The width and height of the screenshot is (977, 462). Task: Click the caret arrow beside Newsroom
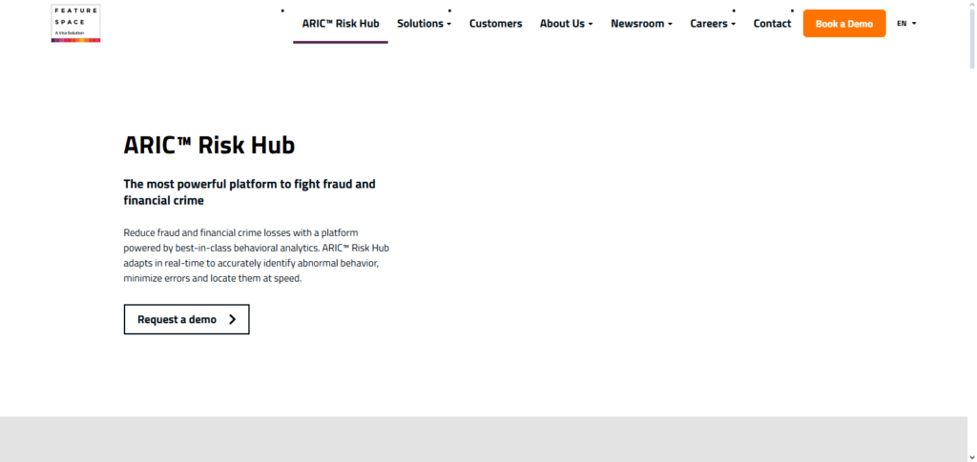point(670,24)
